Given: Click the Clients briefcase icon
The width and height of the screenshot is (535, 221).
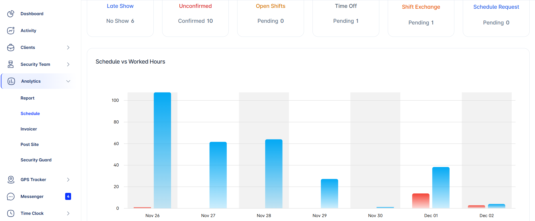Looking at the screenshot, I should point(11,48).
